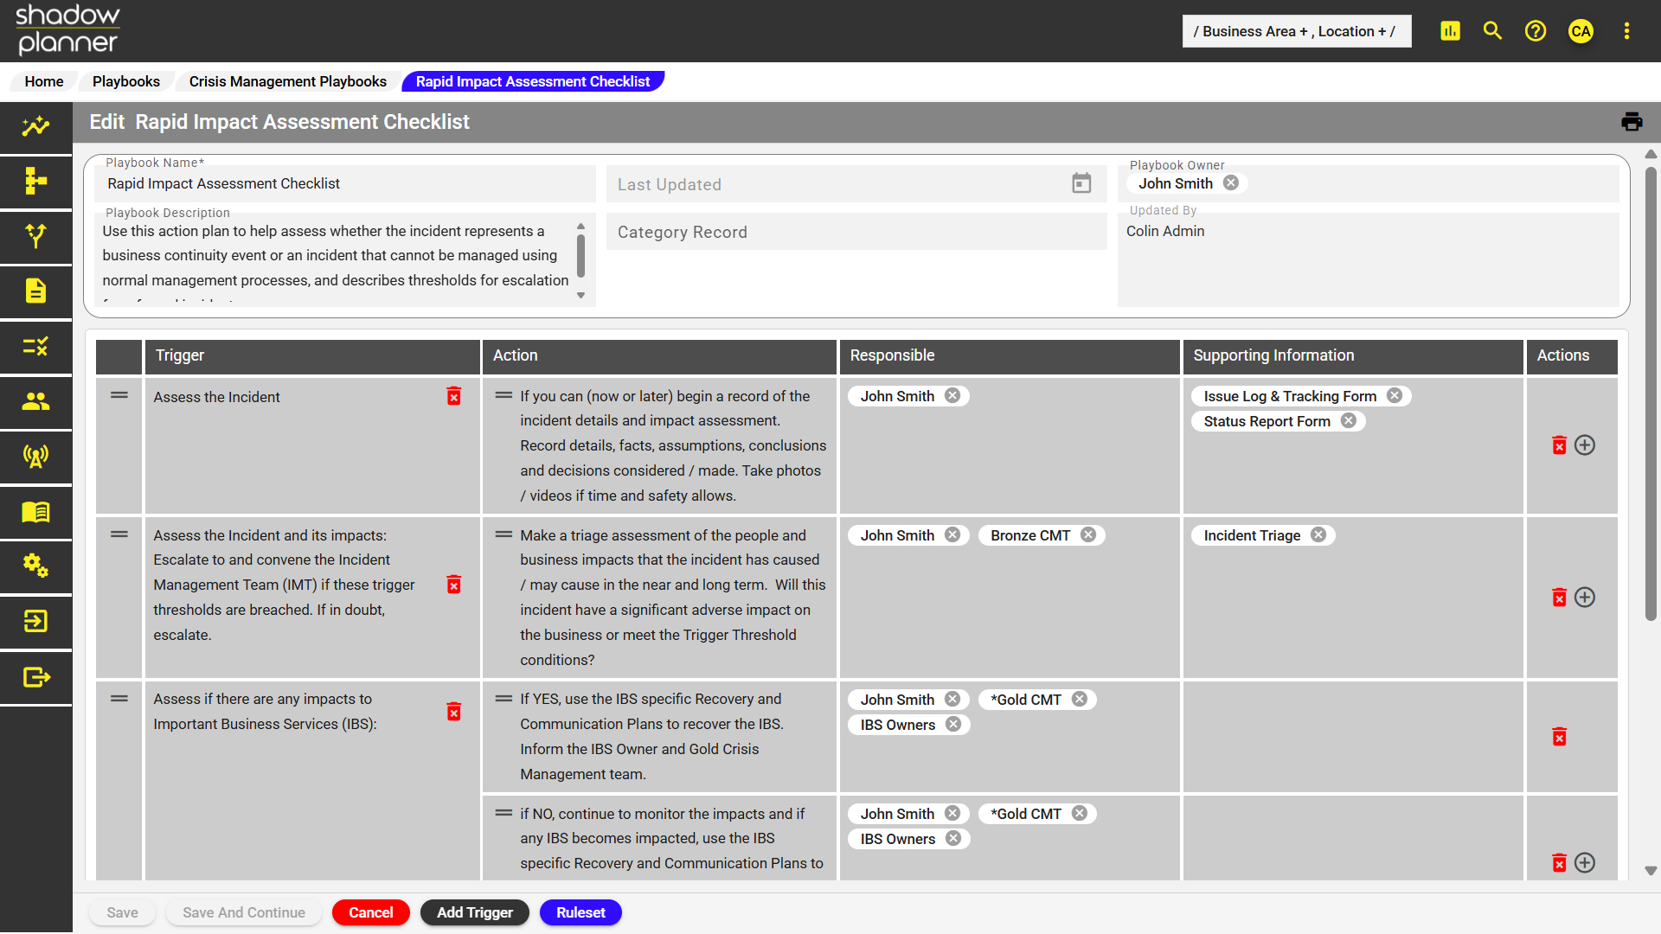Click the Add Trigger button
The height and width of the screenshot is (934, 1661).
pyautogui.click(x=474, y=912)
